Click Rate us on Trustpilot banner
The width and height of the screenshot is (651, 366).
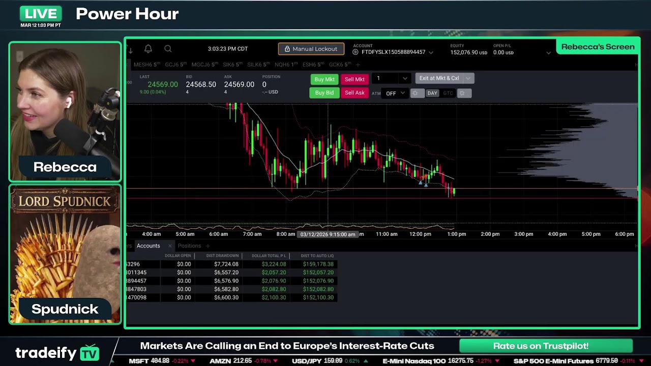546,346
